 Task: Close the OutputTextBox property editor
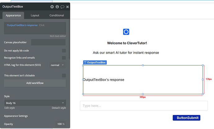[67, 7]
